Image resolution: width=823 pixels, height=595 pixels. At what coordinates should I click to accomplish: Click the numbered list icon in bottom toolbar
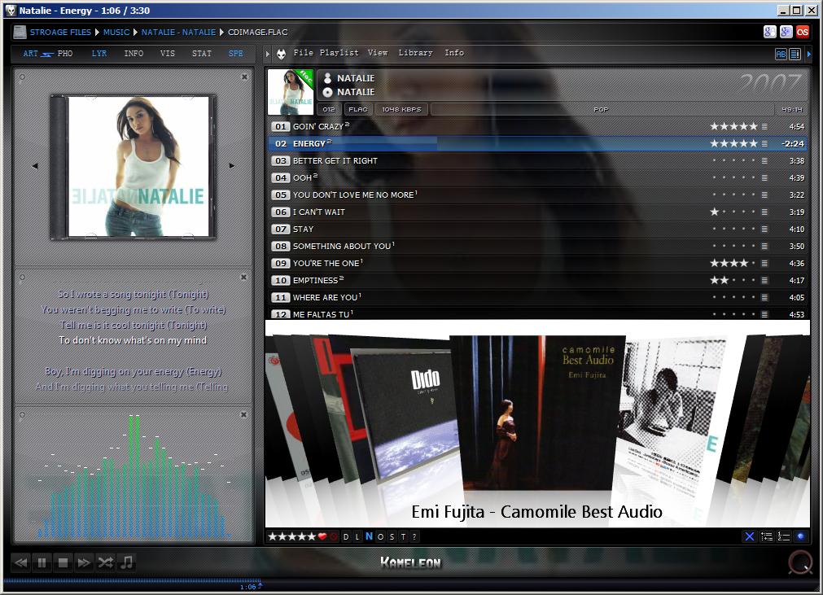click(x=784, y=536)
